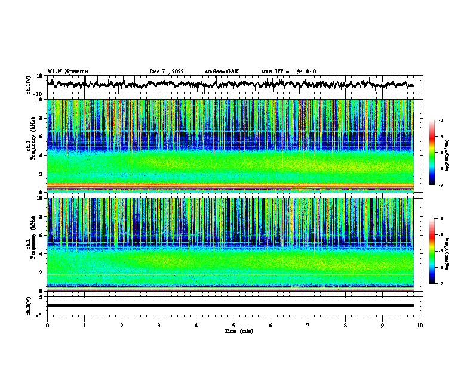473x365 pixels.
Task: Click the Time axis tick label "3"
Action: [x=159, y=326]
